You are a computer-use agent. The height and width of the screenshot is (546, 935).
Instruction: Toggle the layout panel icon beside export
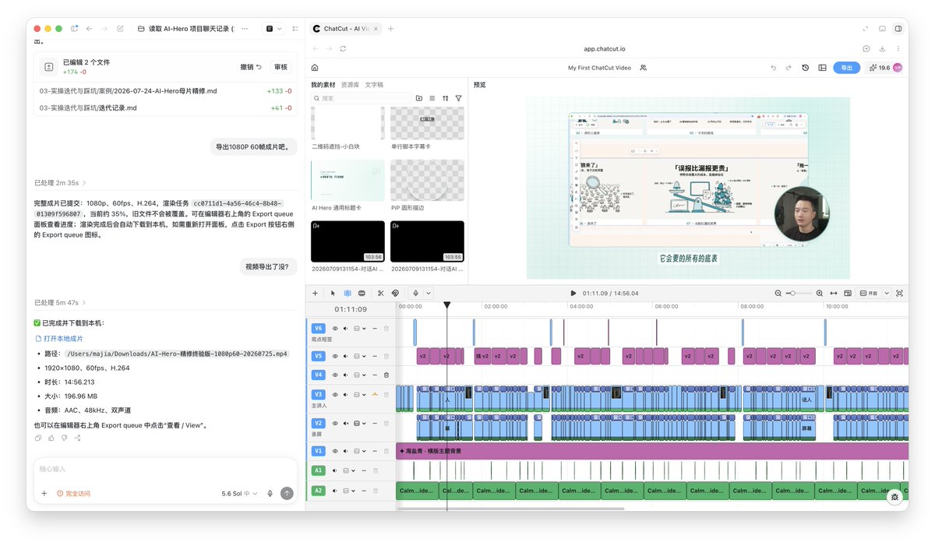[822, 68]
